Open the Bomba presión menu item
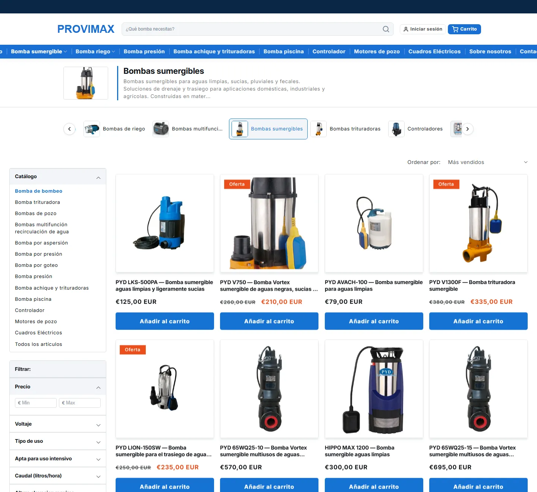 pos(144,51)
